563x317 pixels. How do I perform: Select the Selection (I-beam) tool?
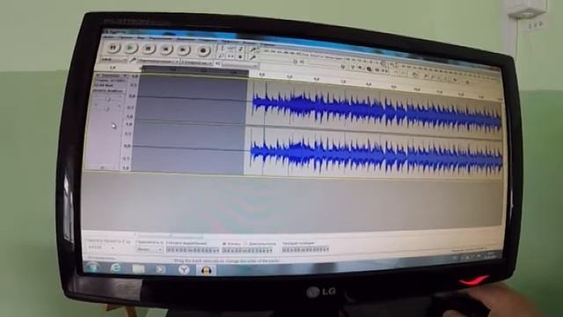(223, 48)
